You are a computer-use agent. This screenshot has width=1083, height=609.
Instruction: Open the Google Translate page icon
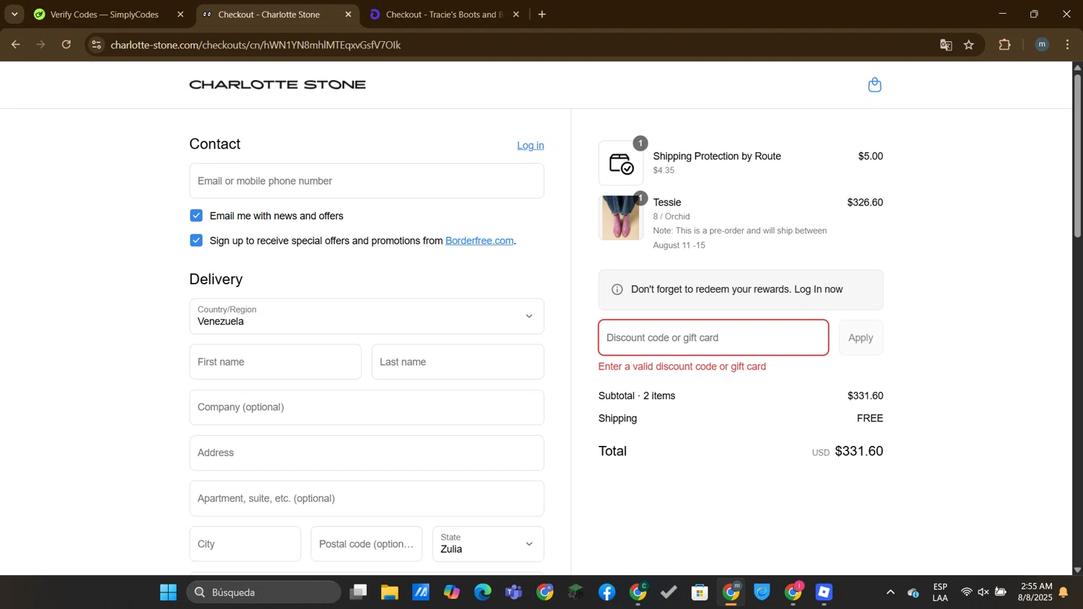(946, 45)
